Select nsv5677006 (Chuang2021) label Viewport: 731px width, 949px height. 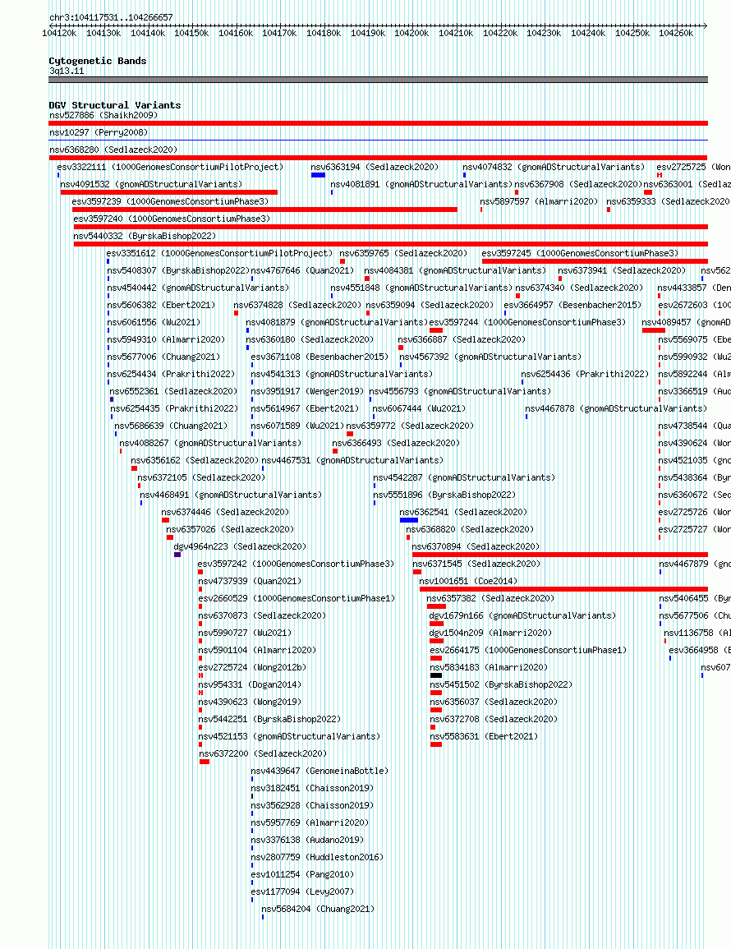coord(163,357)
